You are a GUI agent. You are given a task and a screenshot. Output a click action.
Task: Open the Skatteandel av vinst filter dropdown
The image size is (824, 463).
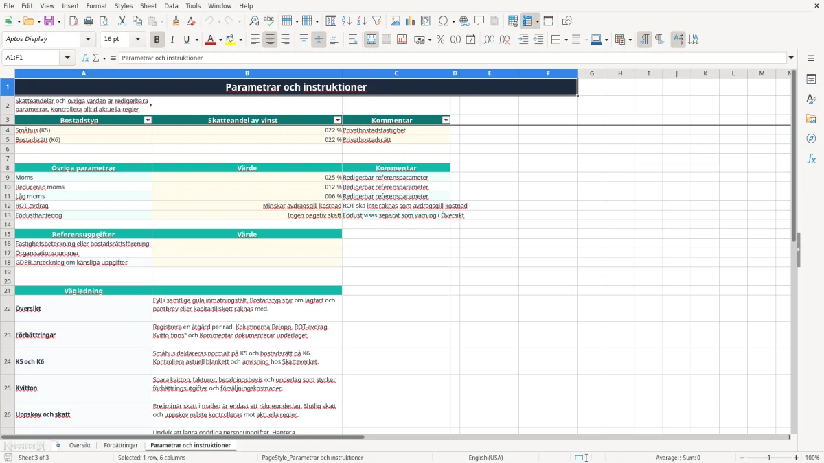click(337, 120)
